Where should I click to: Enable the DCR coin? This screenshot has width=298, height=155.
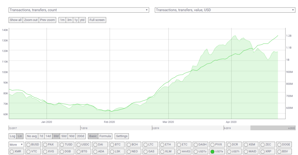(x=234, y=145)
